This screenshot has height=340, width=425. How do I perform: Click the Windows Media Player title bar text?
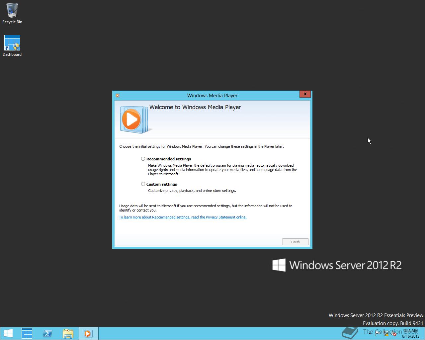pyautogui.click(x=212, y=96)
